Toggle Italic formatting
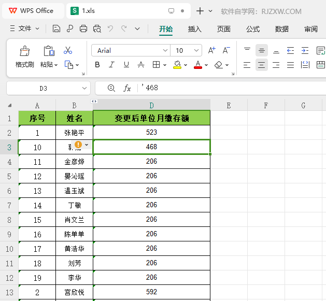Viewport: 326px width, 301px height. pyautogui.click(x=112, y=65)
